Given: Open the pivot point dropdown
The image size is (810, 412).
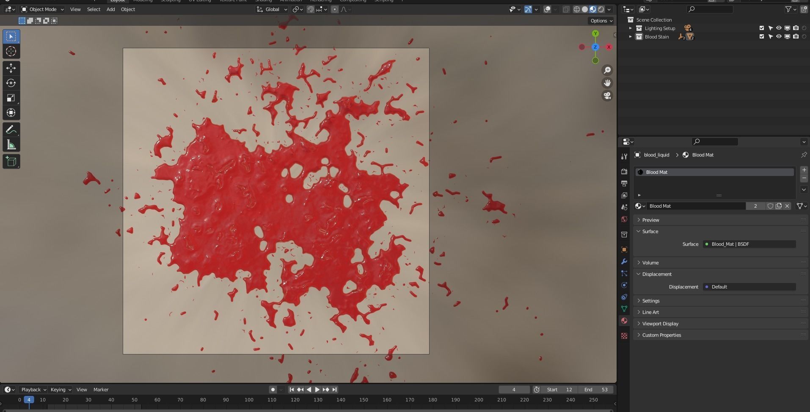Looking at the screenshot, I should [x=298, y=9].
